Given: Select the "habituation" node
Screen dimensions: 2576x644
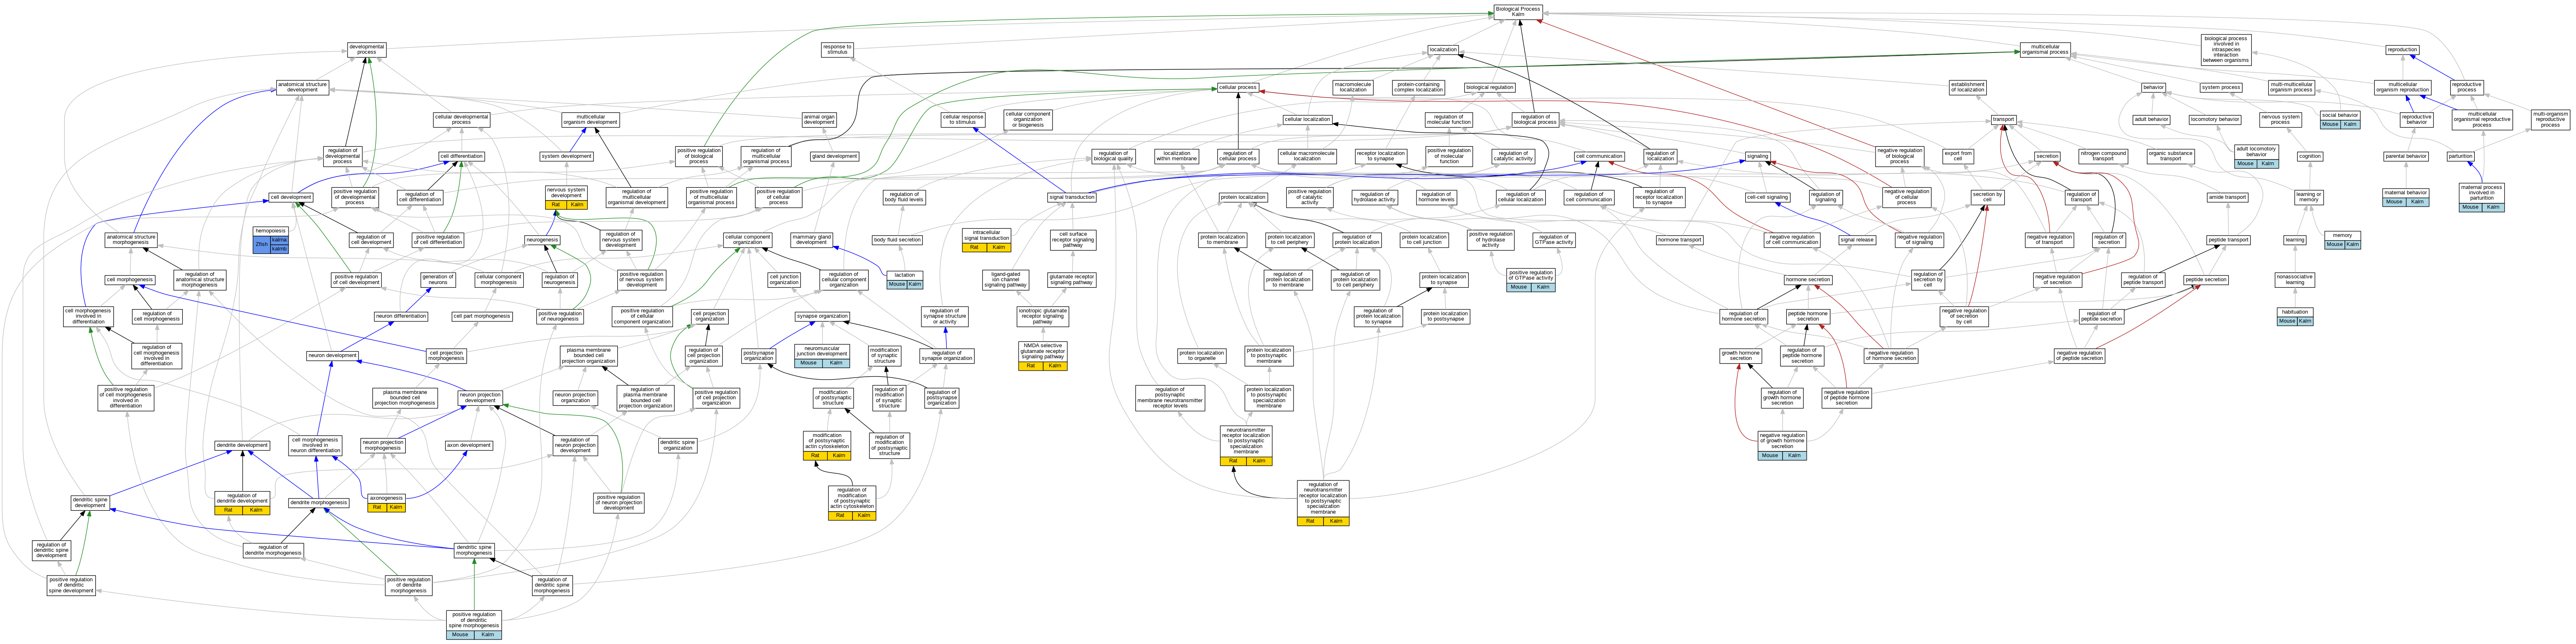Looking at the screenshot, I should 2295,312.
